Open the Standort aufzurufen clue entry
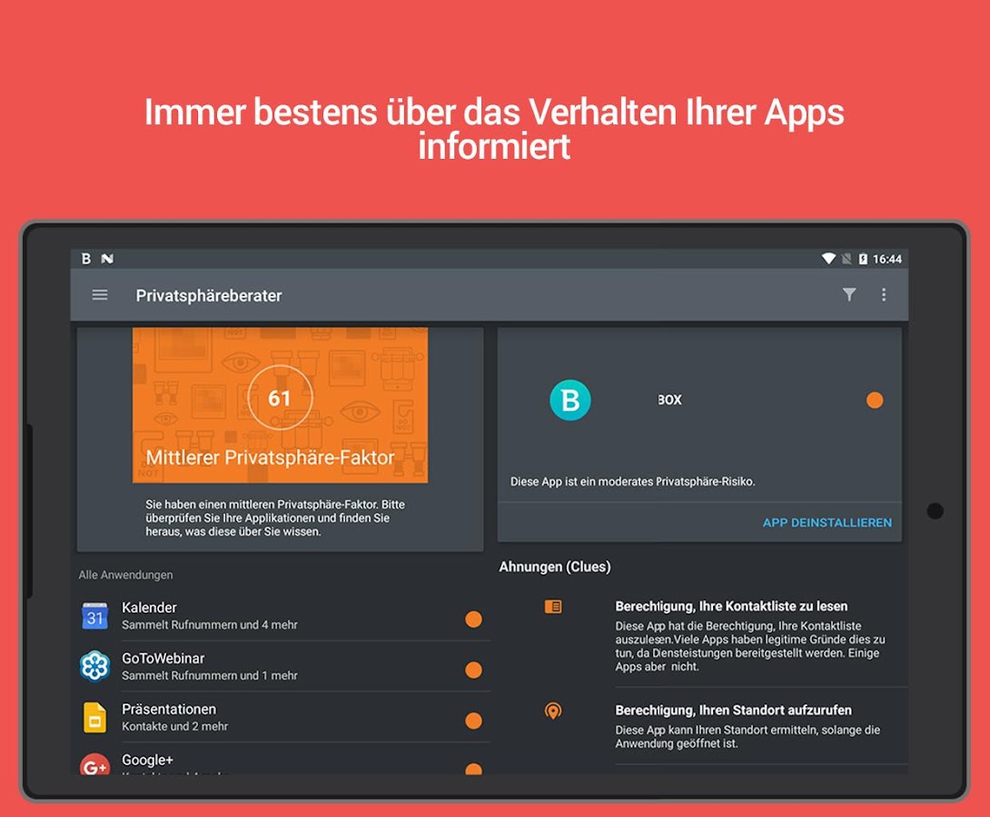 click(x=735, y=711)
